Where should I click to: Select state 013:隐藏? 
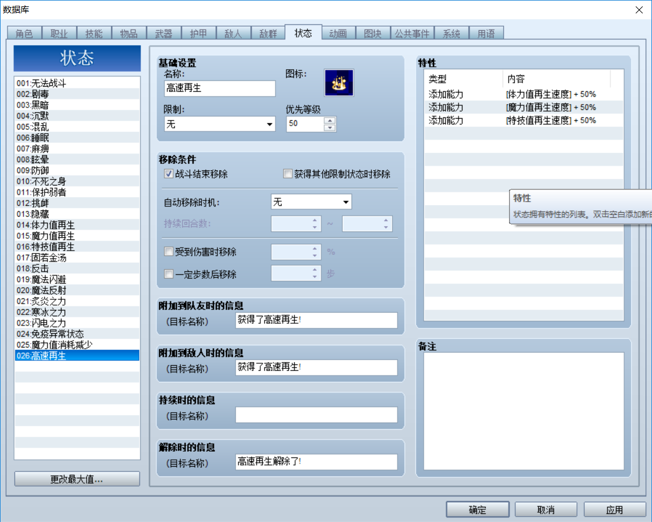pyautogui.click(x=77, y=214)
